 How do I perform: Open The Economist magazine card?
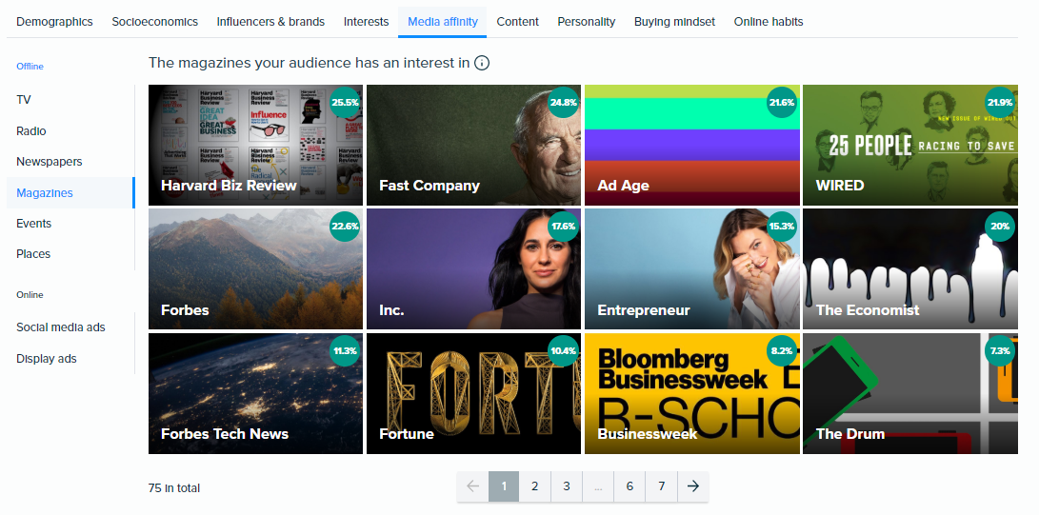[x=909, y=268]
